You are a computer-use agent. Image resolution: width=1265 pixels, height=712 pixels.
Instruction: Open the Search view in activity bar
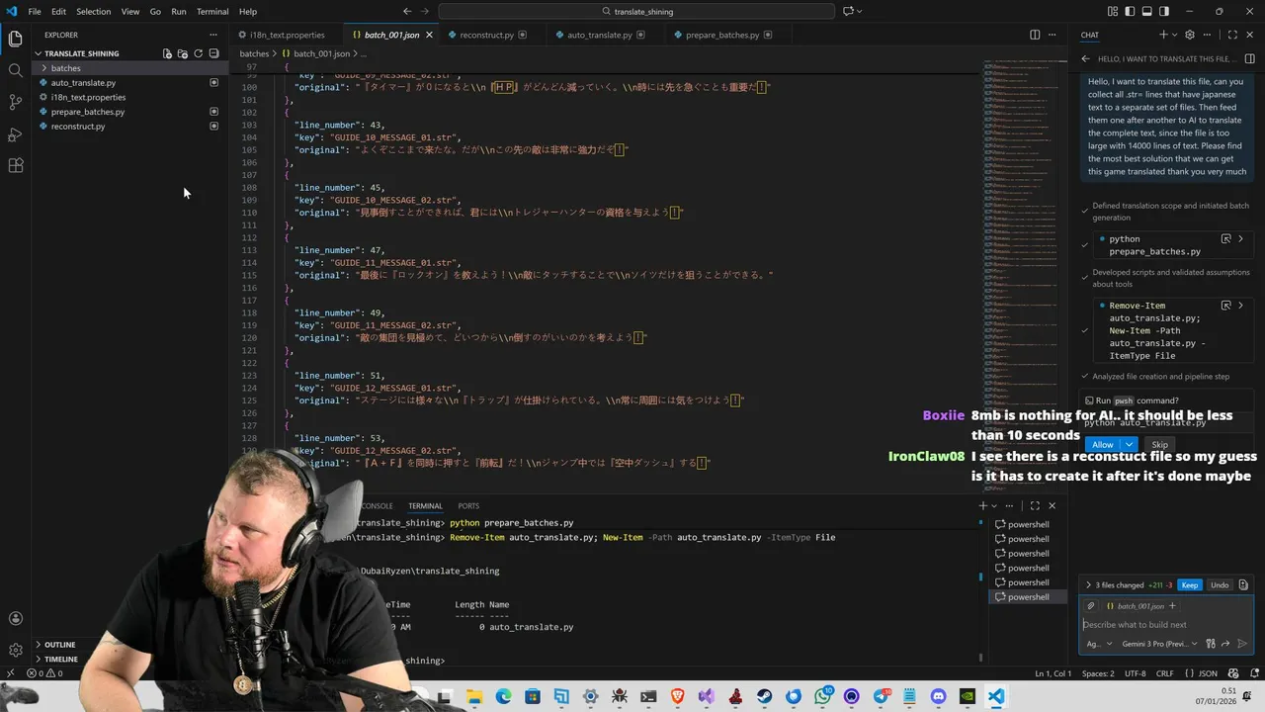tap(15, 70)
